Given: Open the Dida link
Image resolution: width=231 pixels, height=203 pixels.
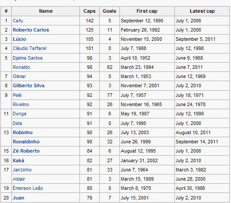Looking at the screenshot, I should point(17,123).
